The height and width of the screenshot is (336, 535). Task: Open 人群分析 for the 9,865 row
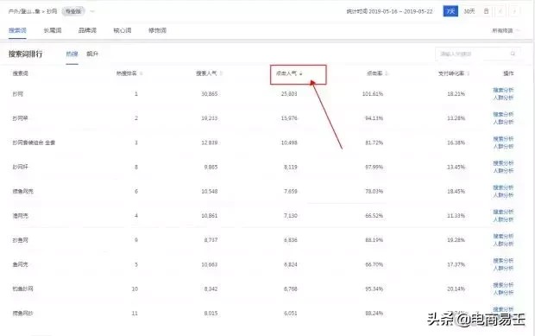(x=503, y=171)
